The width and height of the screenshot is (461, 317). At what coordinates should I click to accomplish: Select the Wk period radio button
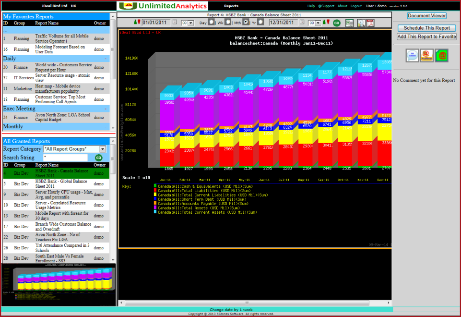click(x=228, y=22)
